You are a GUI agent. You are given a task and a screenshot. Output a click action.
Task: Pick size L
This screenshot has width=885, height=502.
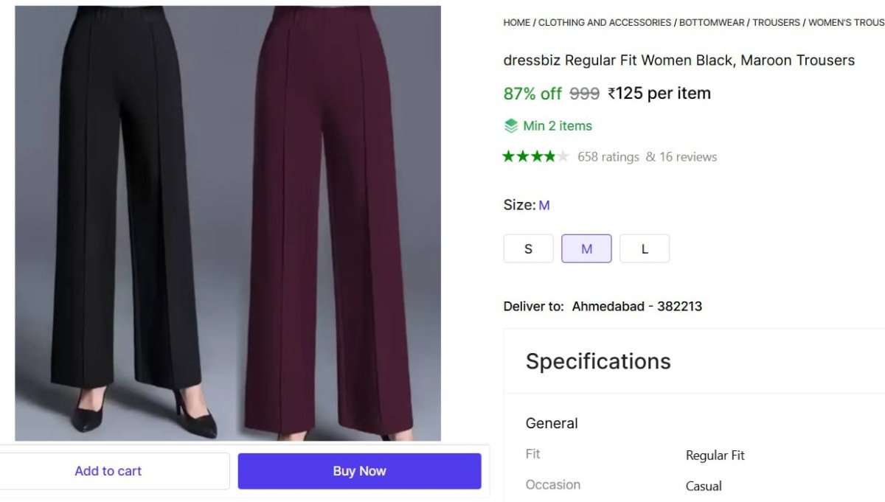(645, 248)
